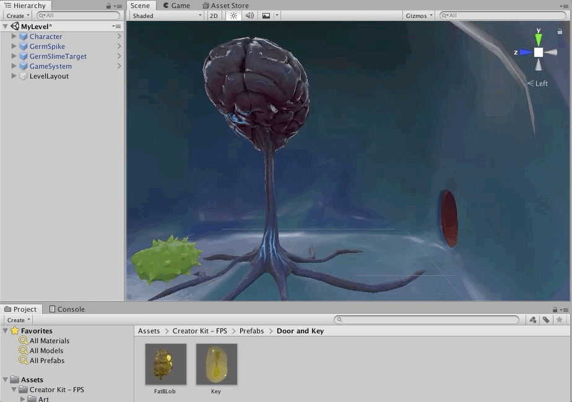572x402 pixels.
Task: Click the scene effects image icon
Action: [266, 15]
